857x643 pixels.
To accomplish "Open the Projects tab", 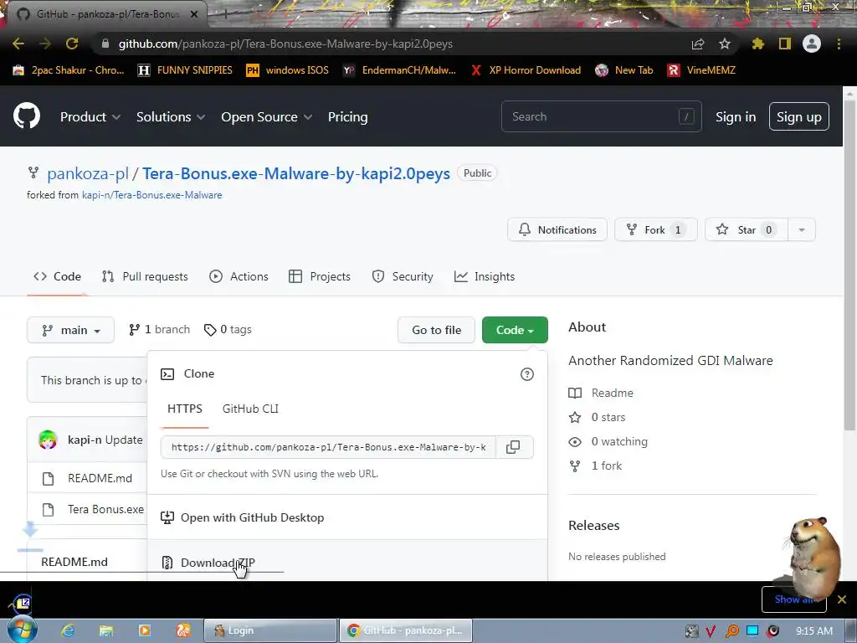I will (320, 276).
